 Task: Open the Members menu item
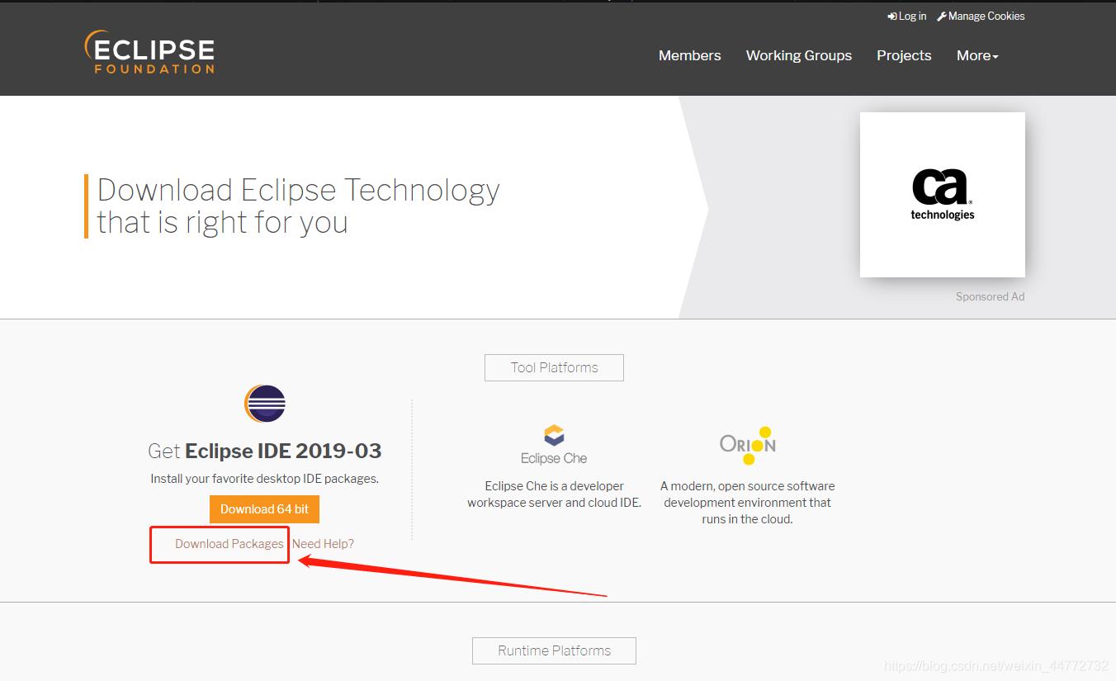click(690, 55)
